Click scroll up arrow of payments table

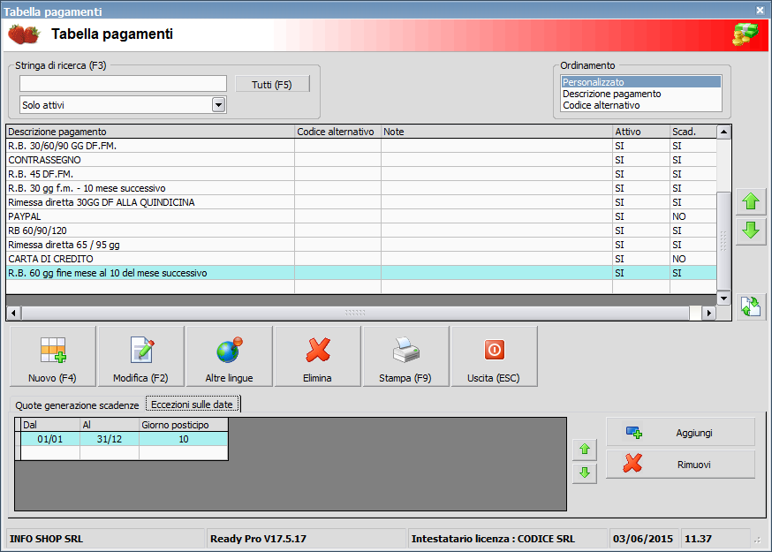[x=723, y=132]
